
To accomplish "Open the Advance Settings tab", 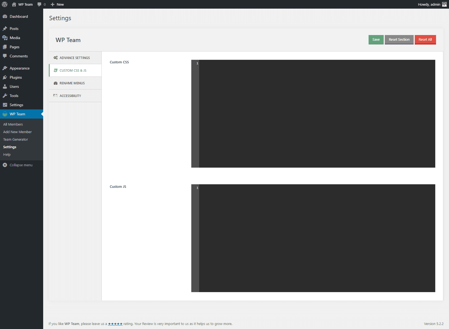I will point(75,58).
